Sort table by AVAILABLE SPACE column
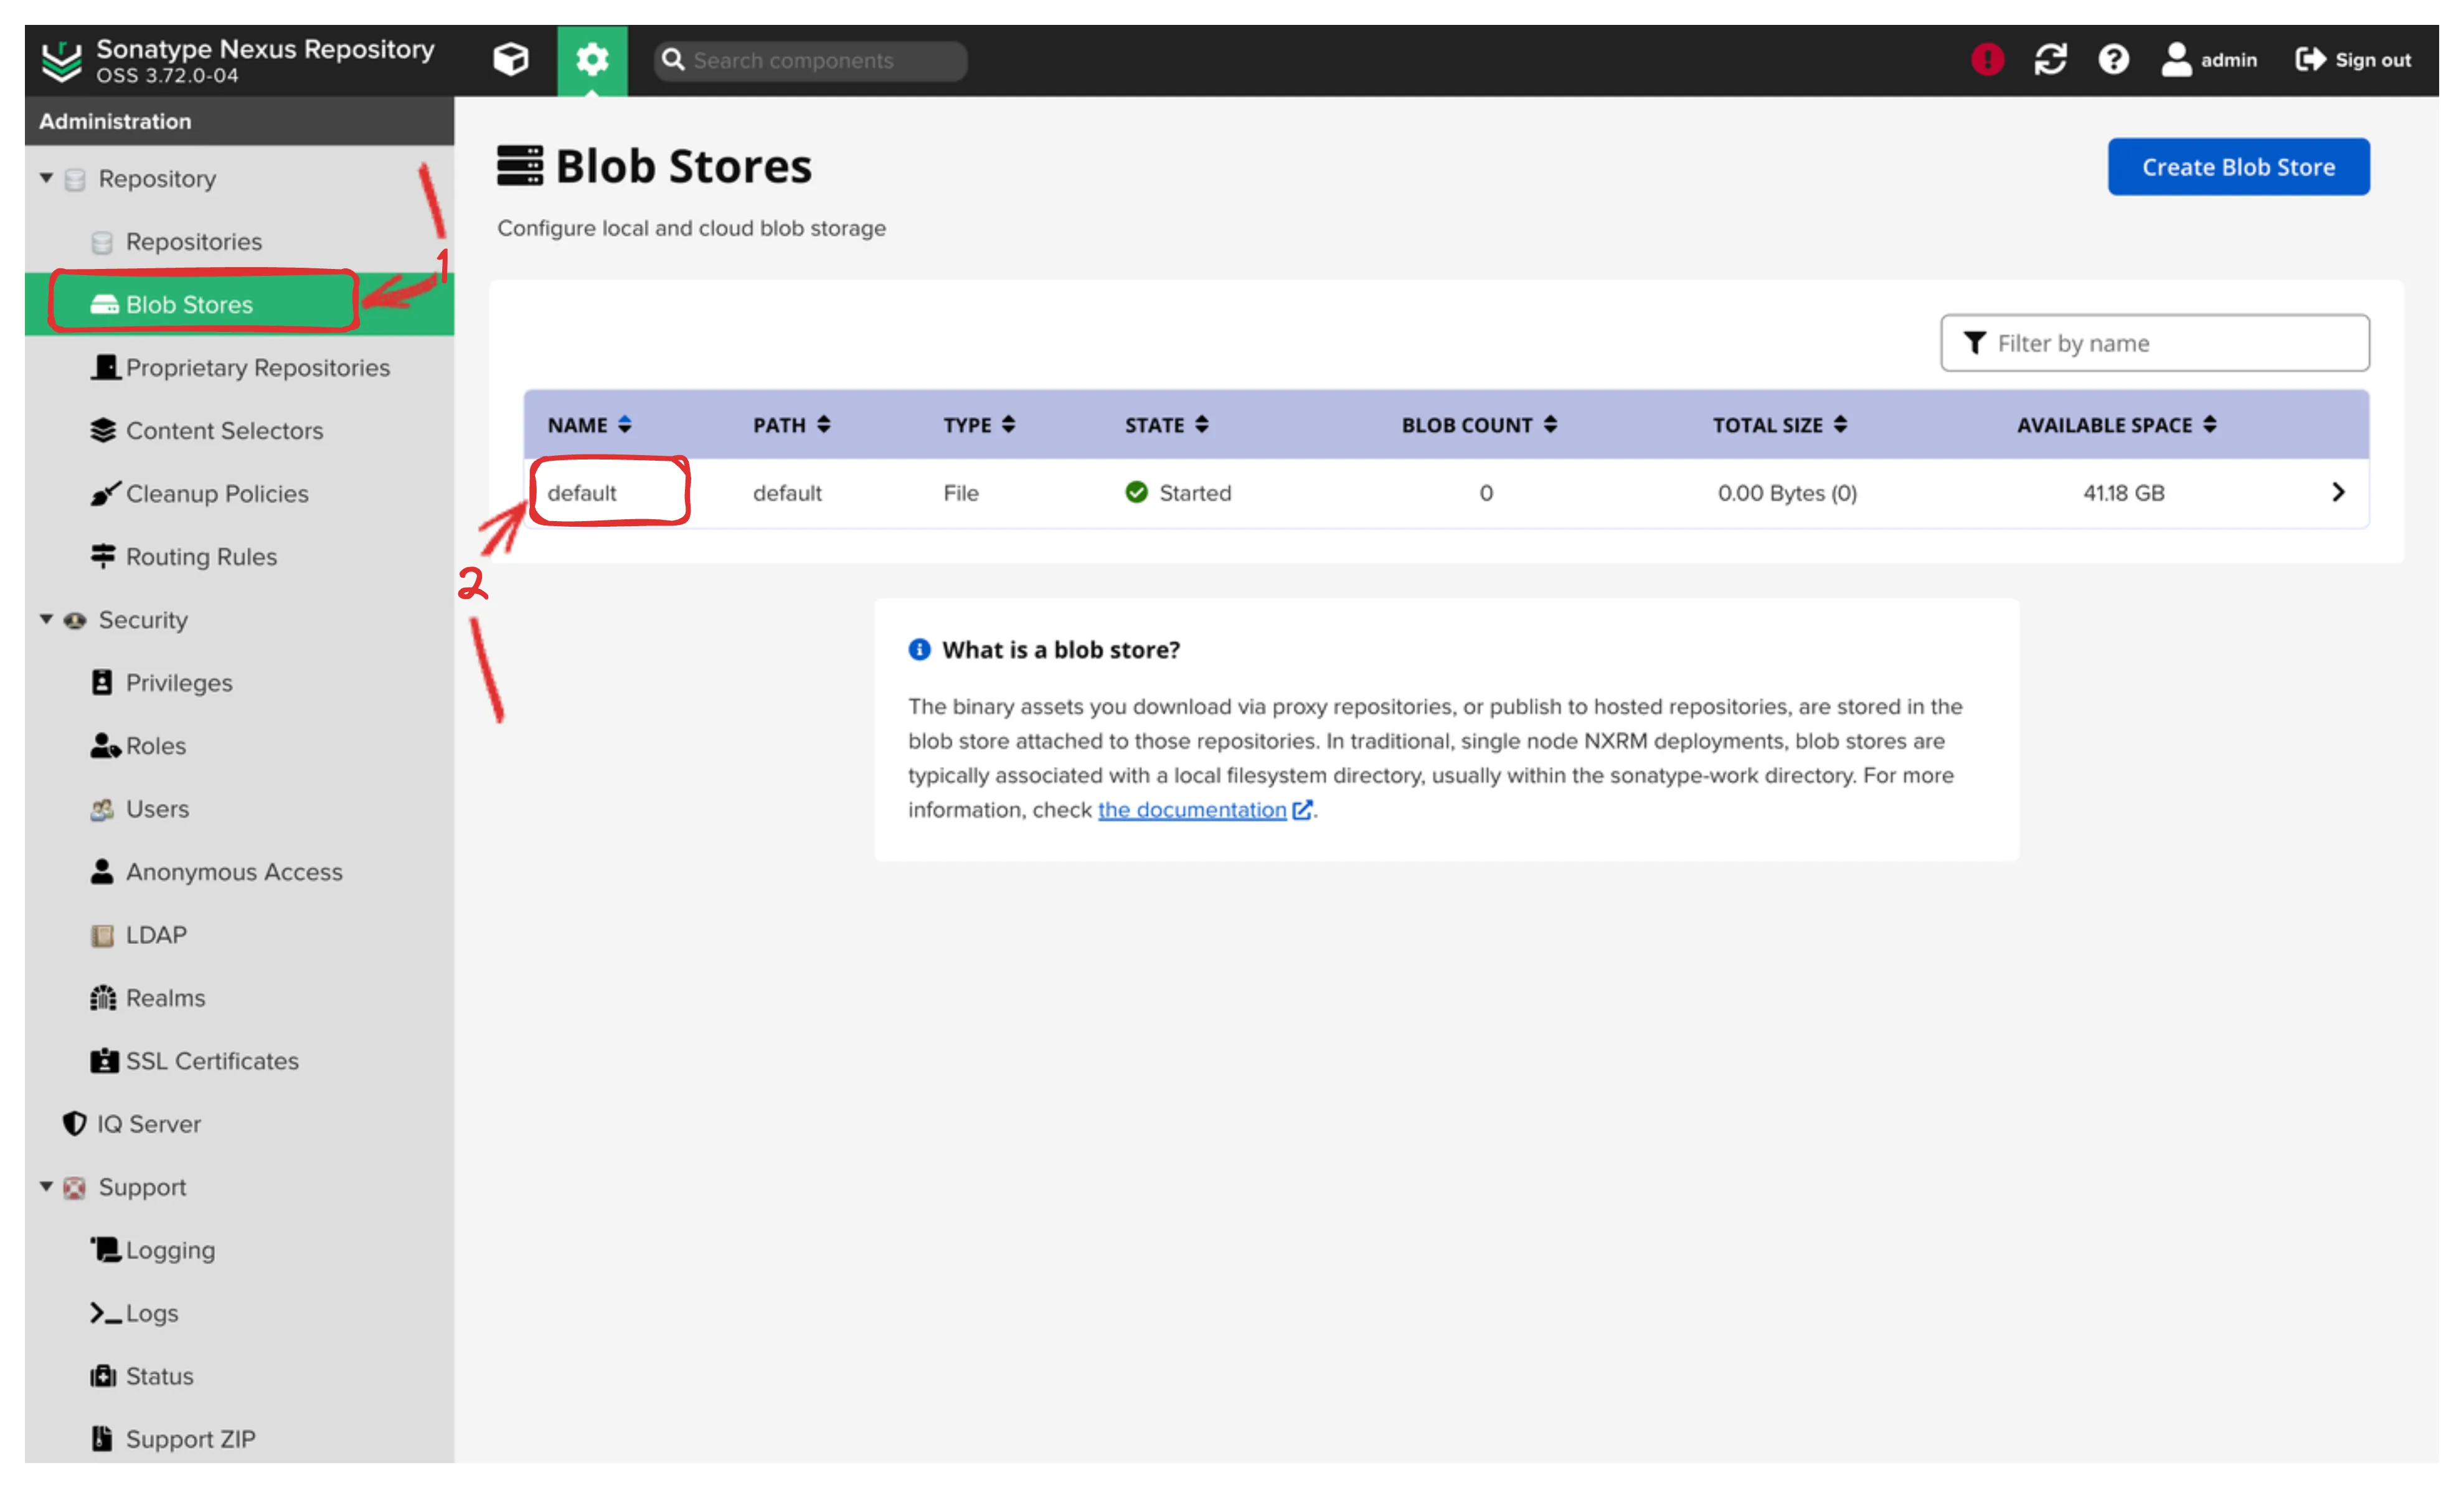The width and height of the screenshot is (2464, 1488). pos(2116,425)
